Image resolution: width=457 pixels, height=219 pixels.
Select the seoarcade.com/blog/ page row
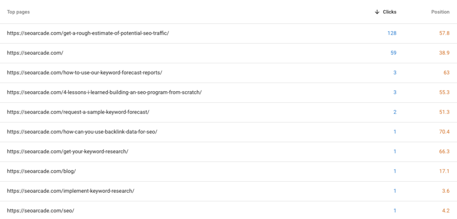pos(228,172)
